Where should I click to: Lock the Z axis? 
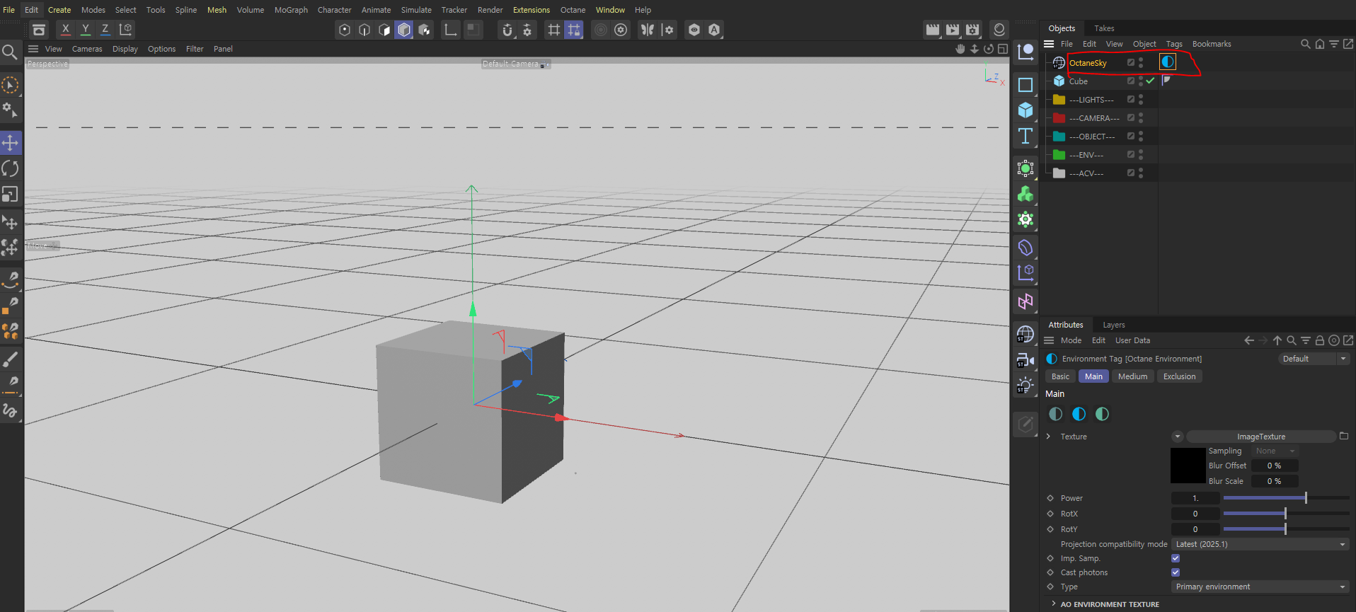[105, 30]
